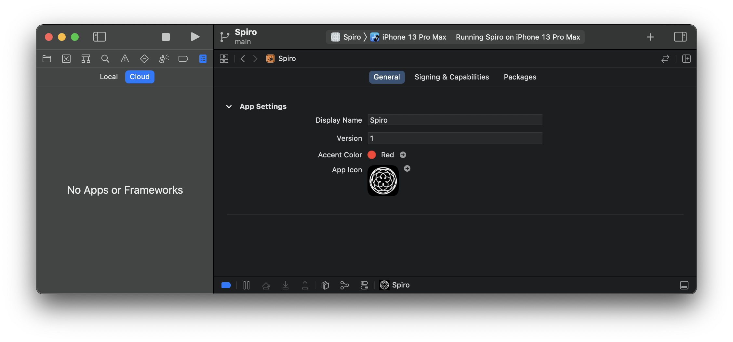733x342 pixels.
Task: Click the red accent color swatch
Action: coord(372,155)
